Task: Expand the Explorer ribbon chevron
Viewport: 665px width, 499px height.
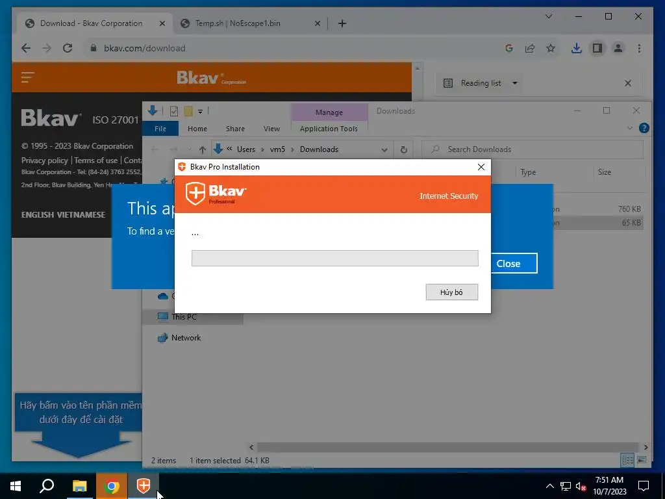Action: 630,128
